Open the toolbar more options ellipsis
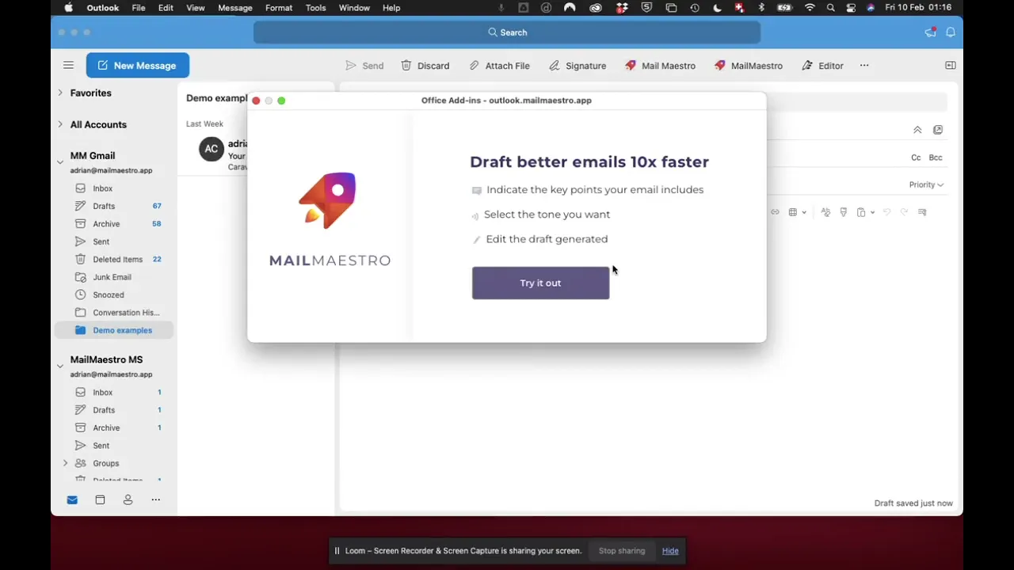1014x570 pixels. click(864, 66)
